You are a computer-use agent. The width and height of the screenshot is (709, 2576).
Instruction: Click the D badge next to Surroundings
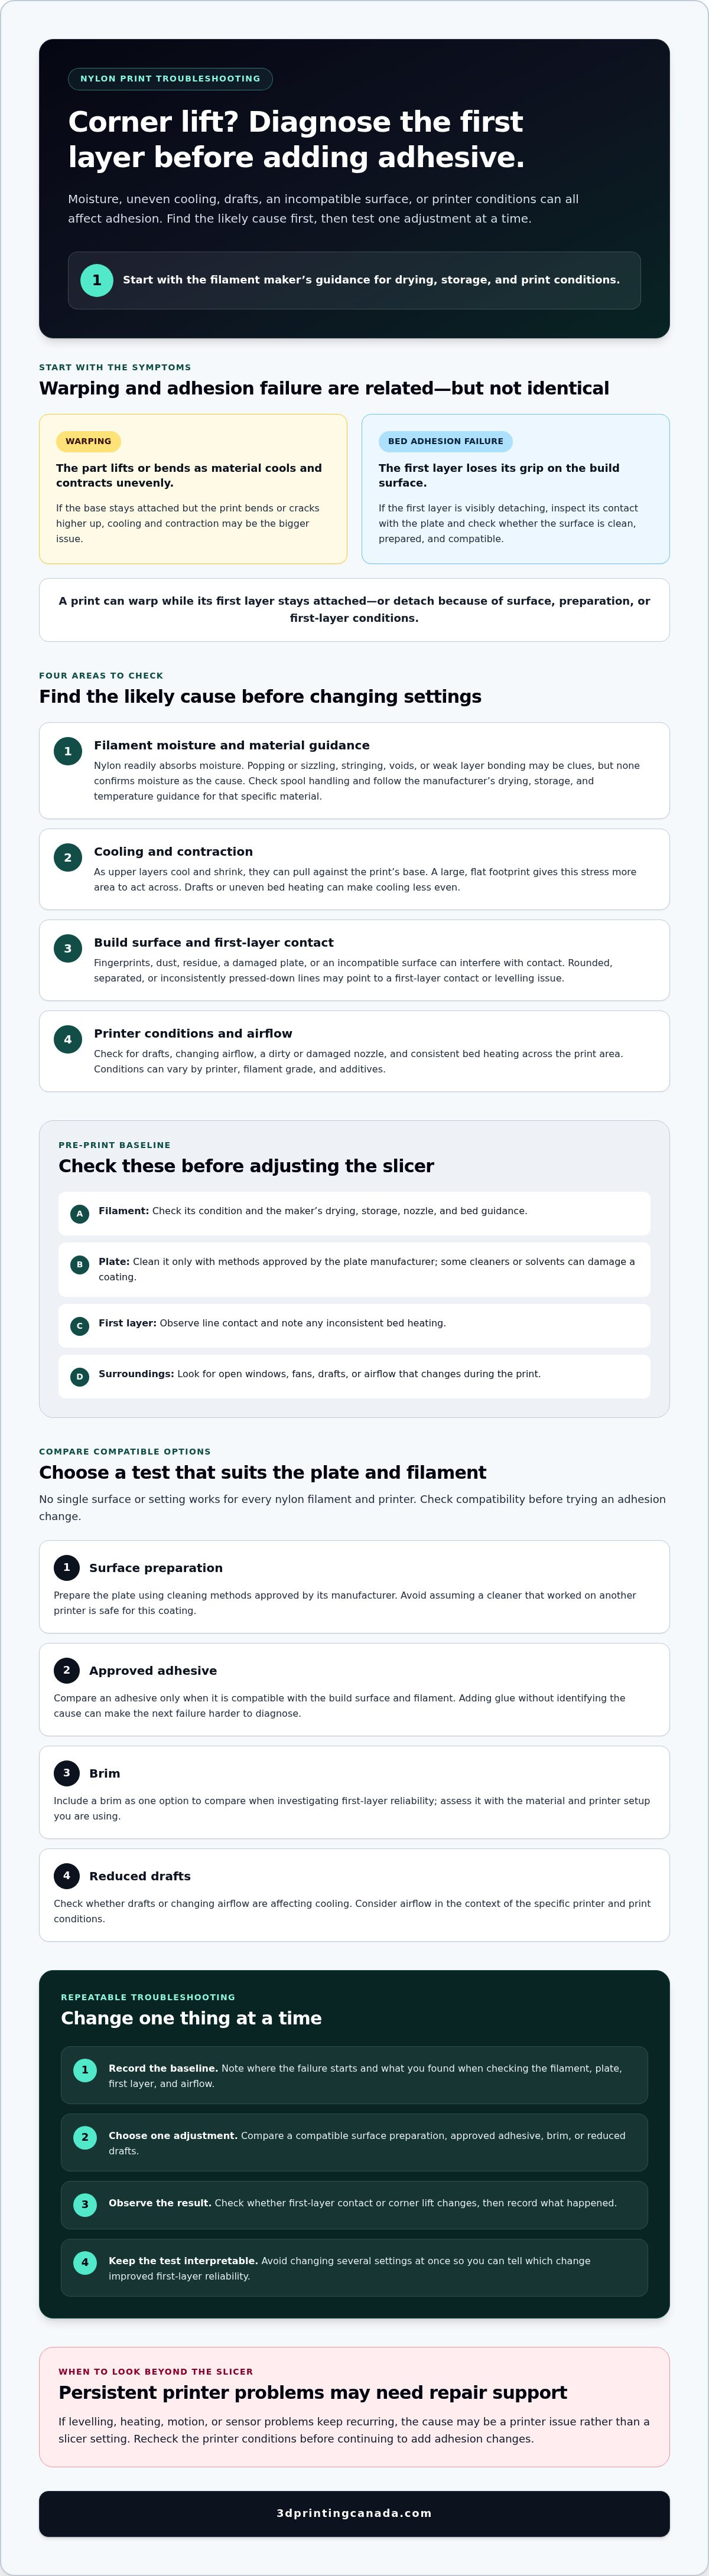80,1377
